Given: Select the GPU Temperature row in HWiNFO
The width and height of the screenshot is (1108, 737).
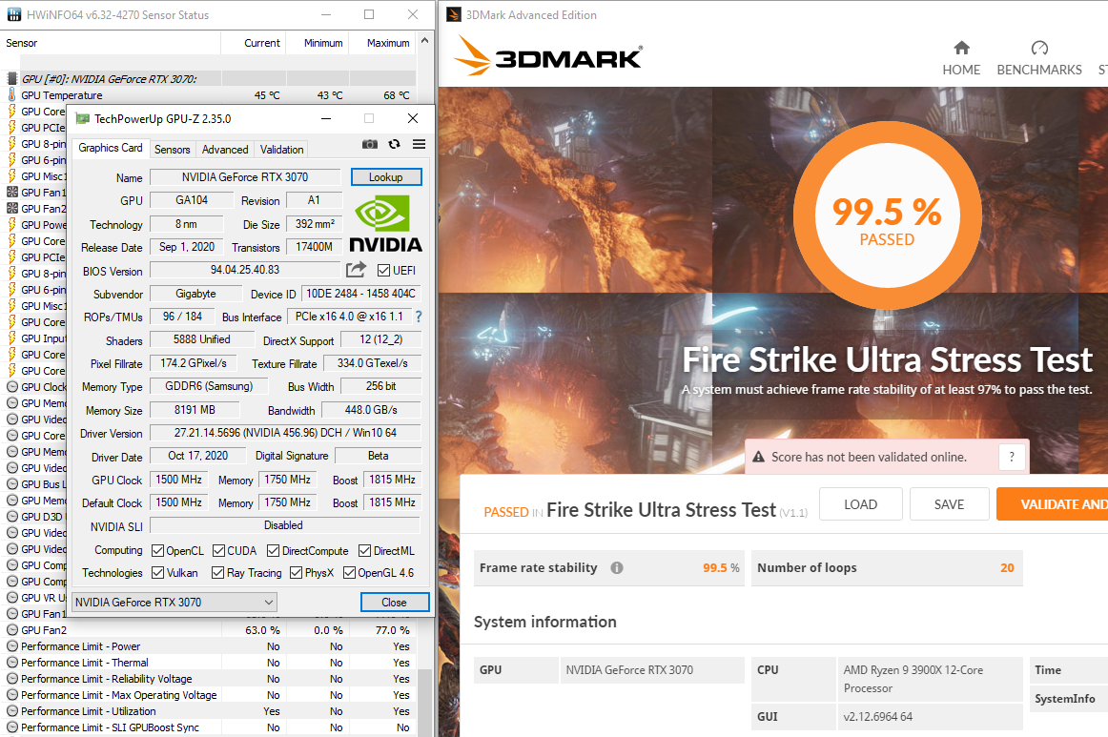Looking at the screenshot, I should click(211, 94).
